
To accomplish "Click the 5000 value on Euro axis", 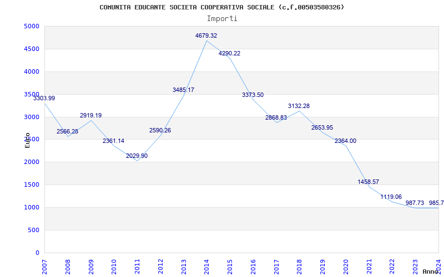I will click(32, 26).
